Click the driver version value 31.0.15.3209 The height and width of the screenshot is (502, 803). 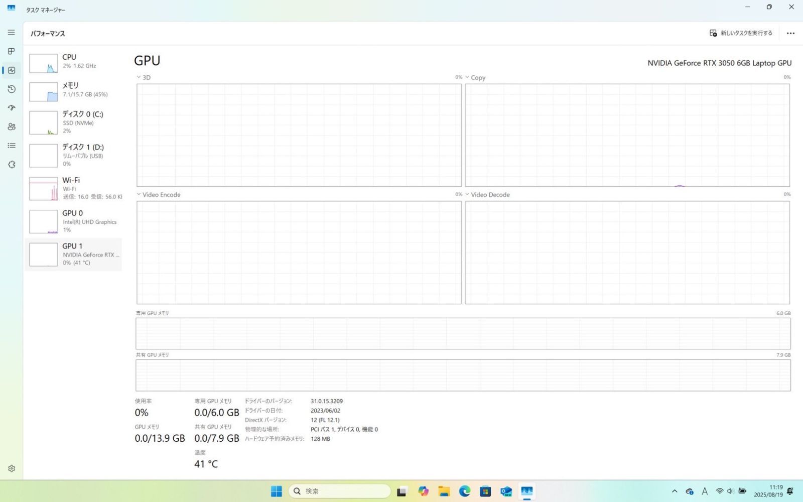point(327,401)
